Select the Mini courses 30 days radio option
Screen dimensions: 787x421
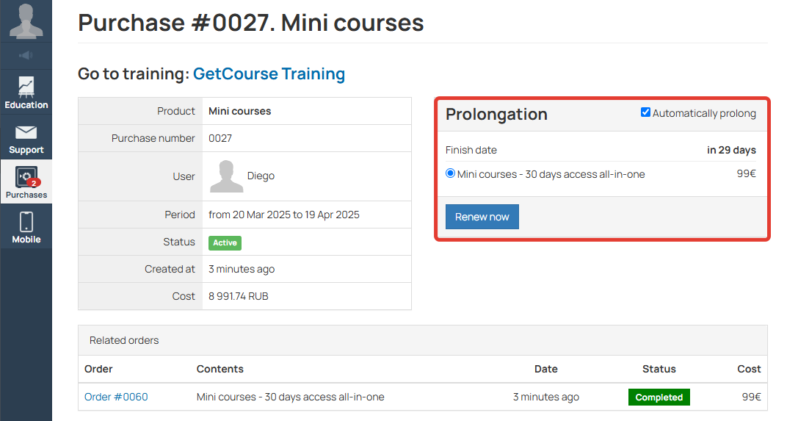[x=450, y=173]
